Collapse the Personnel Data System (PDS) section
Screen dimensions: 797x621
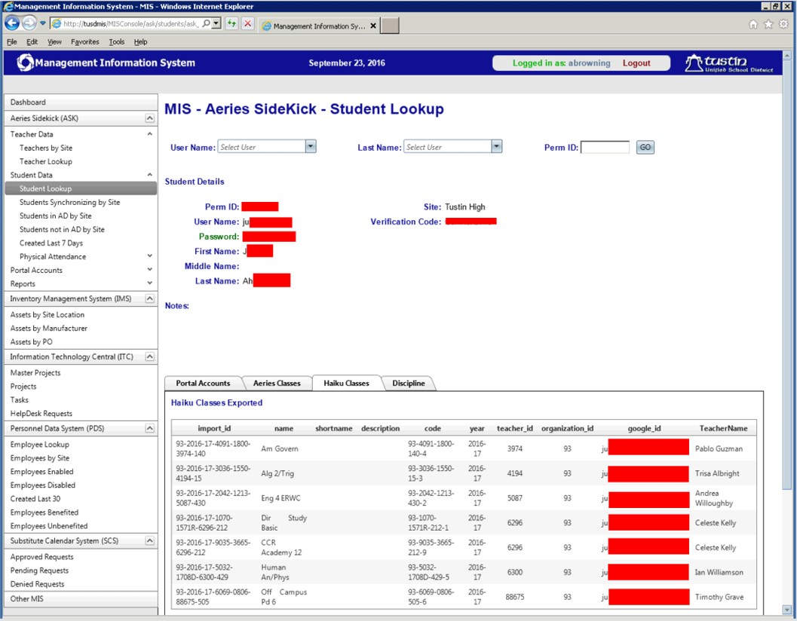(x=149, y=428)
